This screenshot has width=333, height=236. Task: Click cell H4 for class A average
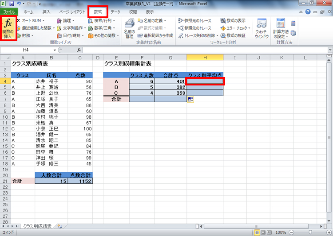point(205,81)
